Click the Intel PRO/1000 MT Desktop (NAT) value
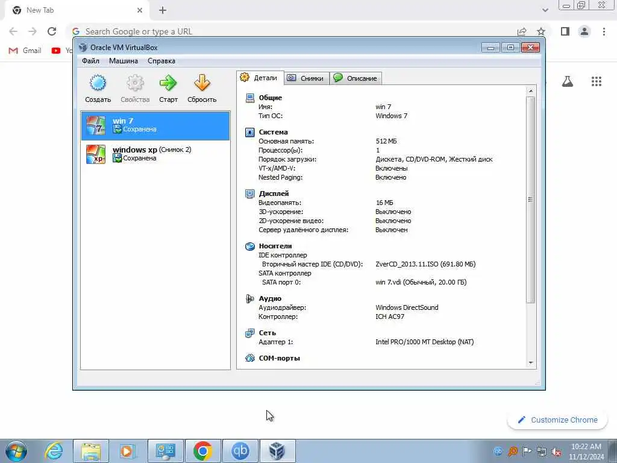Image resolution: width=617 pixels, height=463 pixels. pos(425,342)
